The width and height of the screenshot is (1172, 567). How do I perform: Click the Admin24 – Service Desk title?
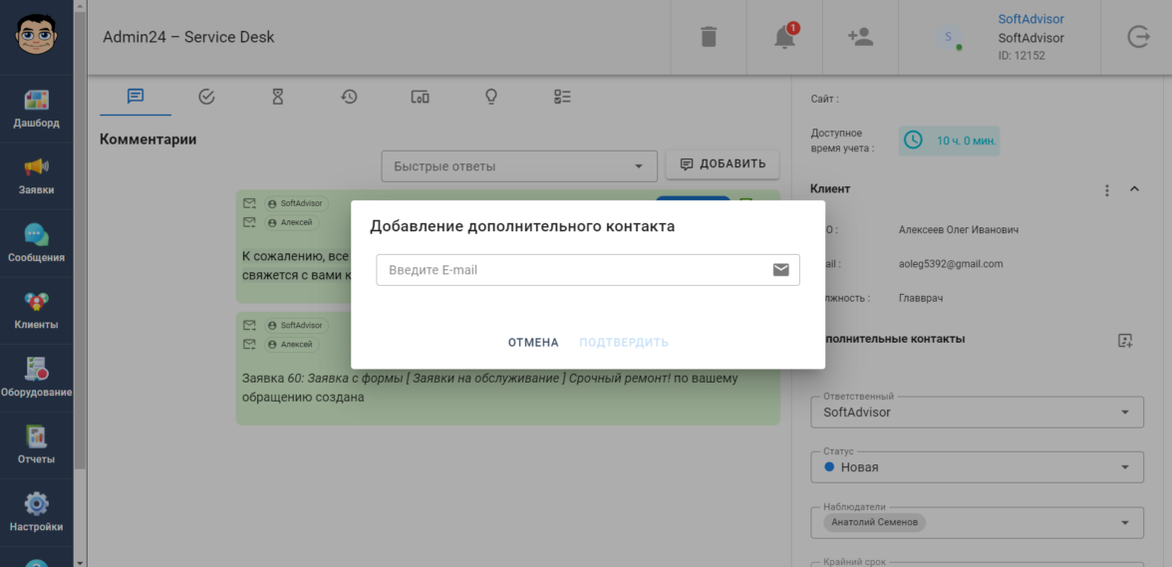click(188, 37)
